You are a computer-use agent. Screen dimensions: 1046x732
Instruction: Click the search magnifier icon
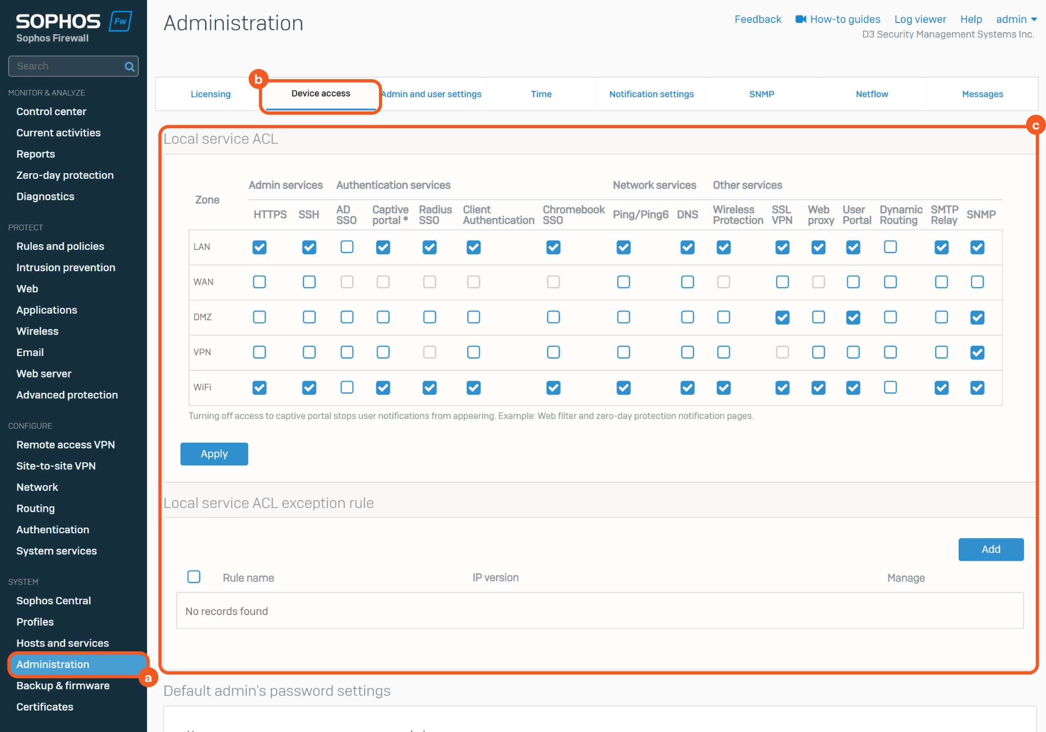(129, 66)
